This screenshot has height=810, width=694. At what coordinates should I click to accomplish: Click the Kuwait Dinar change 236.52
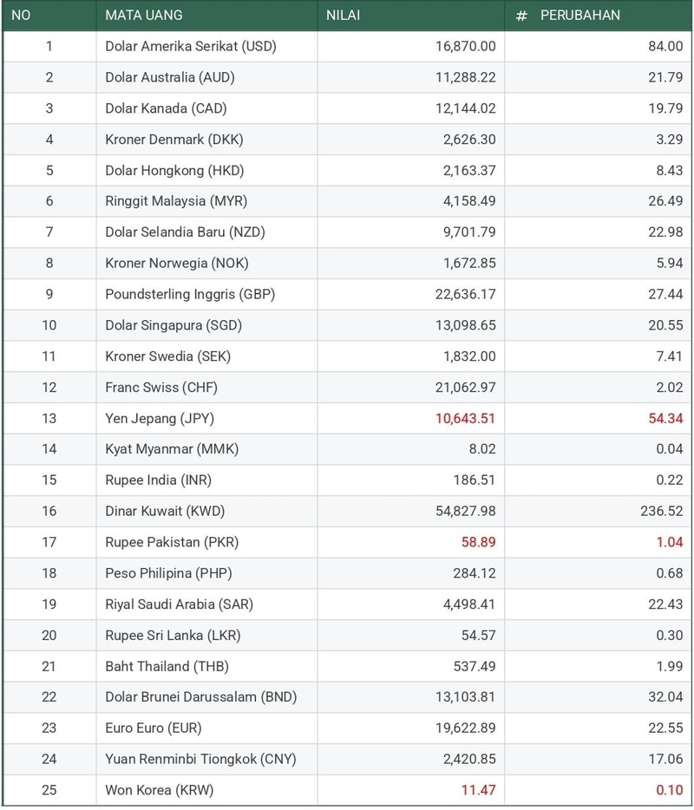click(661, 511)
